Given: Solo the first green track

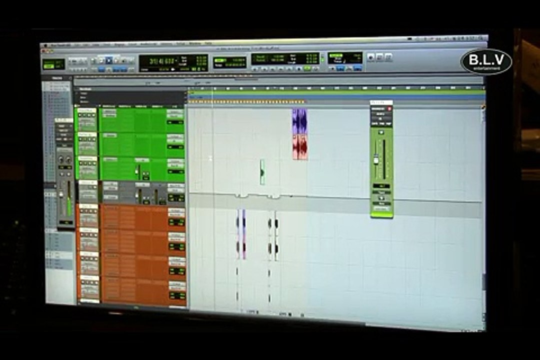Looking at the screenshot, I should (88, 115).
